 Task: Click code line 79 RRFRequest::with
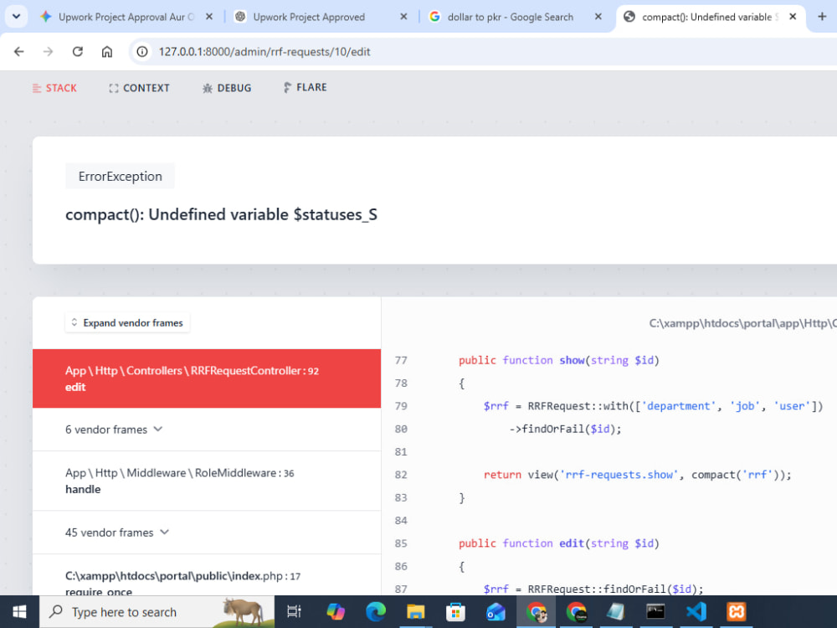(x=654, y=406)
